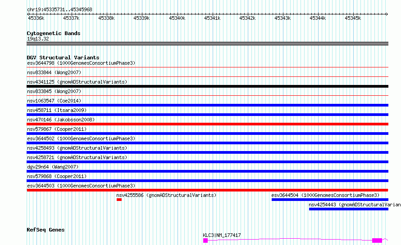
Task: Open variant esv3644503 (1000GenomesConsortiumPhase3) label
Action: point(81,186)
